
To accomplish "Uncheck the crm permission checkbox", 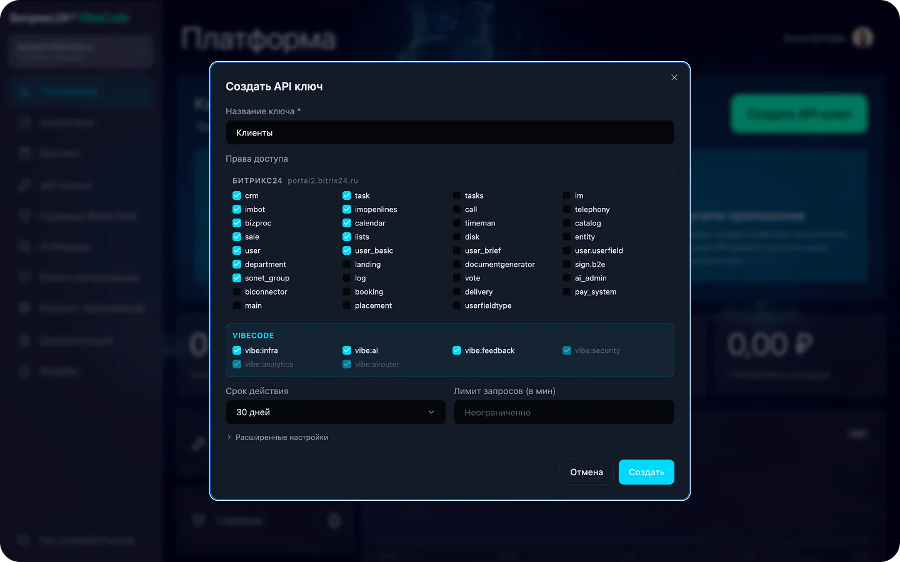I will point(237,195).
